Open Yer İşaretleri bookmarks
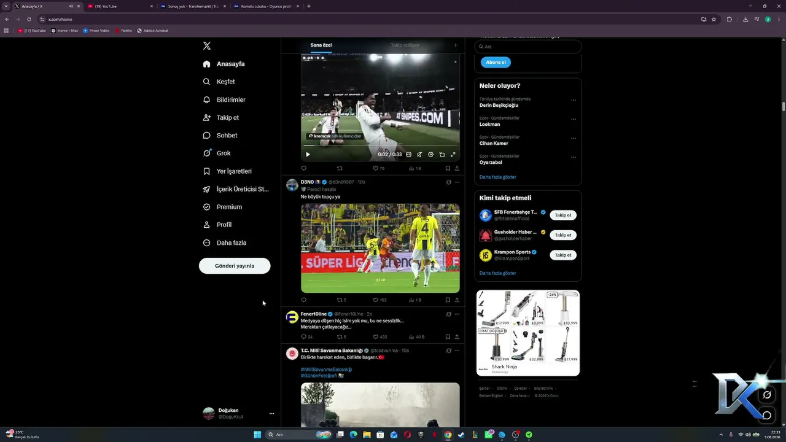 (x=227, y=171)
